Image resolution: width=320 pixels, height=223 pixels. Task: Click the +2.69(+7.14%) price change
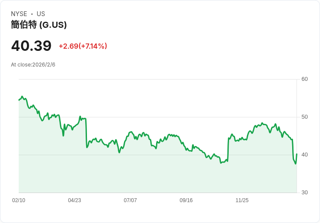pos(83,46)
